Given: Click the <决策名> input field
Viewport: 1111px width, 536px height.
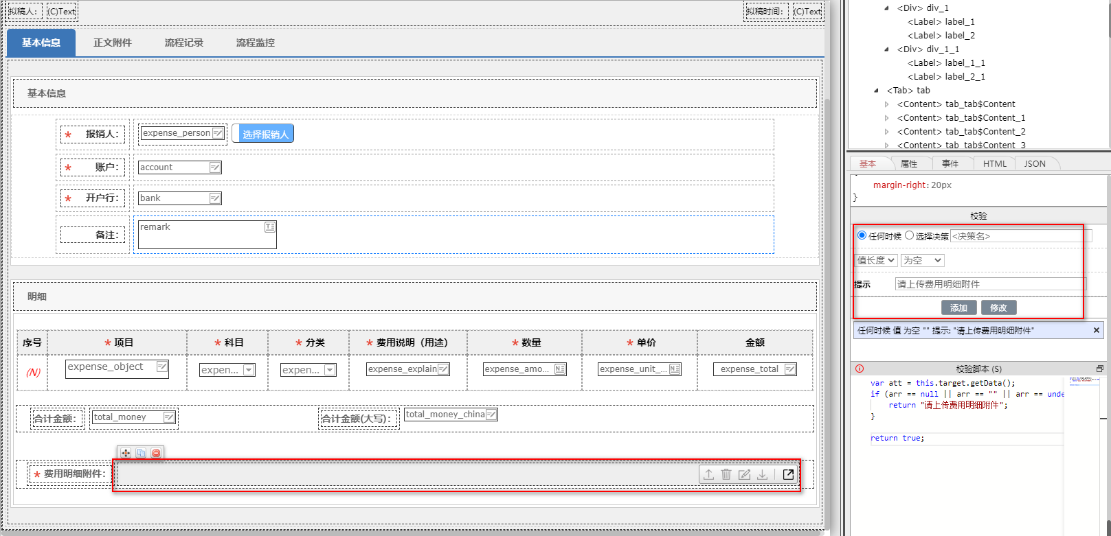Looking at the screenshot, I should [x=1021, y=235].
